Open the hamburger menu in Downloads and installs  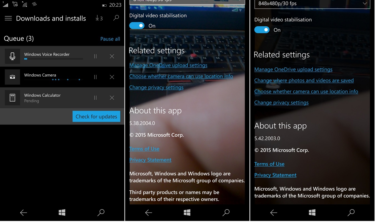pos(8,18)
